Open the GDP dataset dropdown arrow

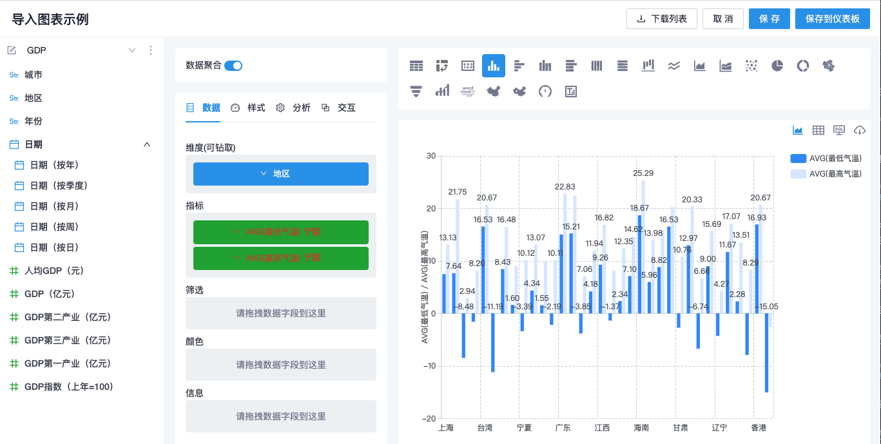coord(132,50)
